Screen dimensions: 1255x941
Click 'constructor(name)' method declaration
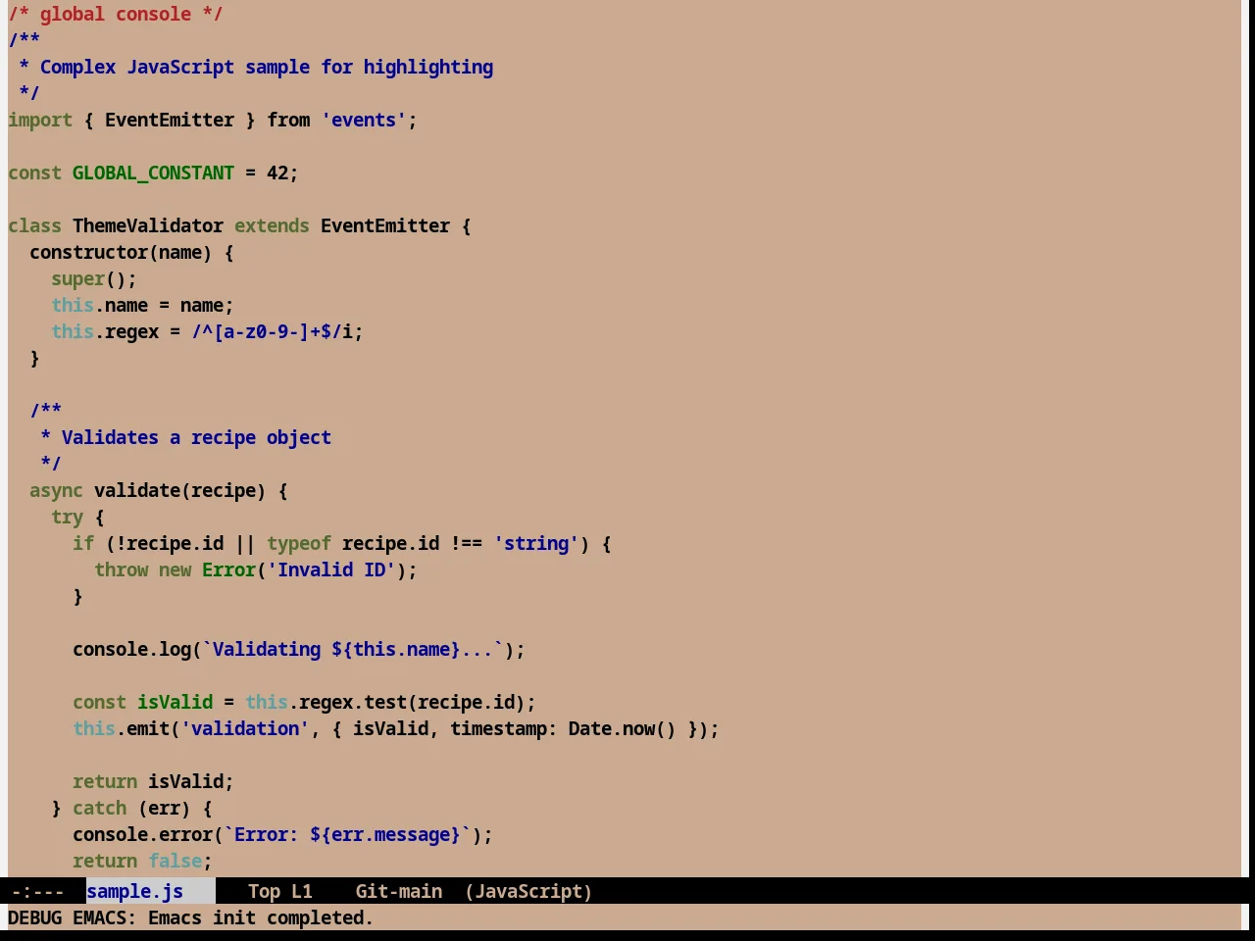pos(121,252)
